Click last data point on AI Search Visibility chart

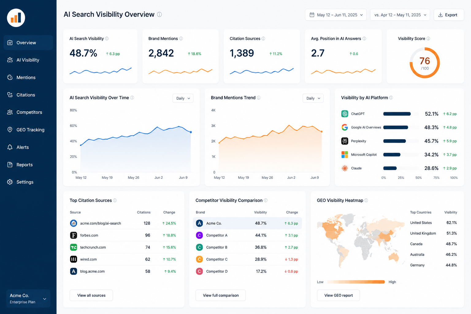click(191, 132)
